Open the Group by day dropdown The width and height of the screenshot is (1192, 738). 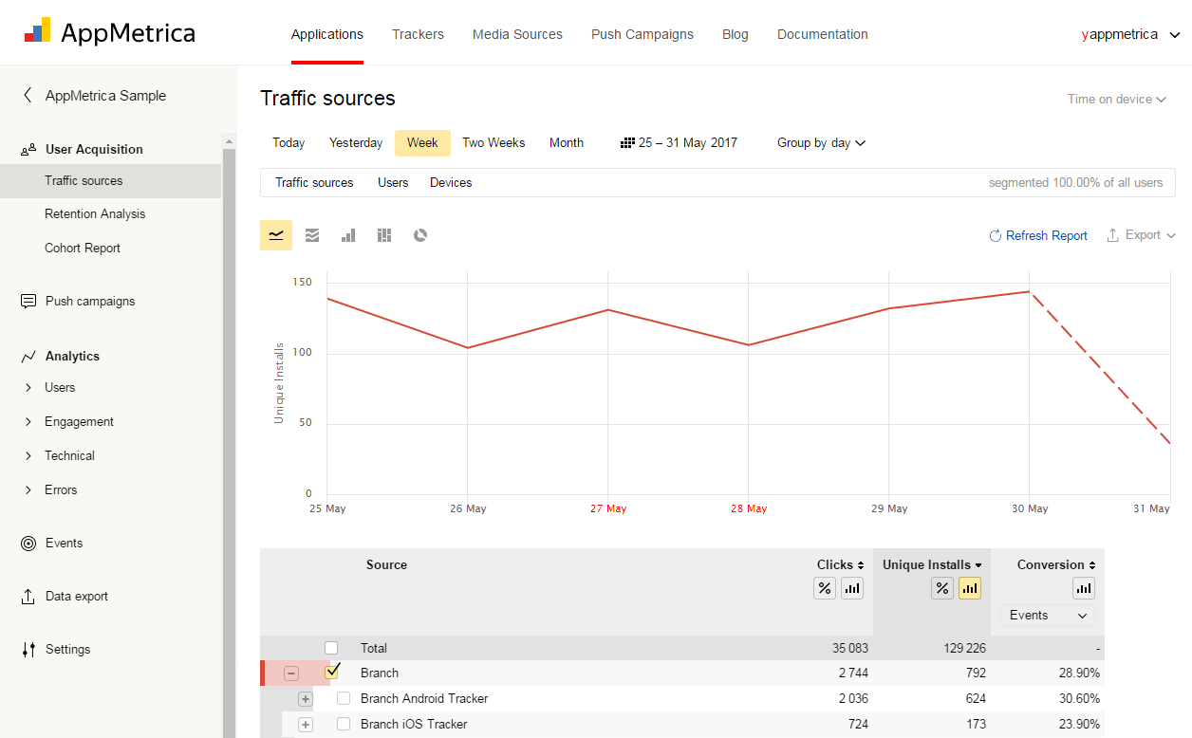coord(821,143)
